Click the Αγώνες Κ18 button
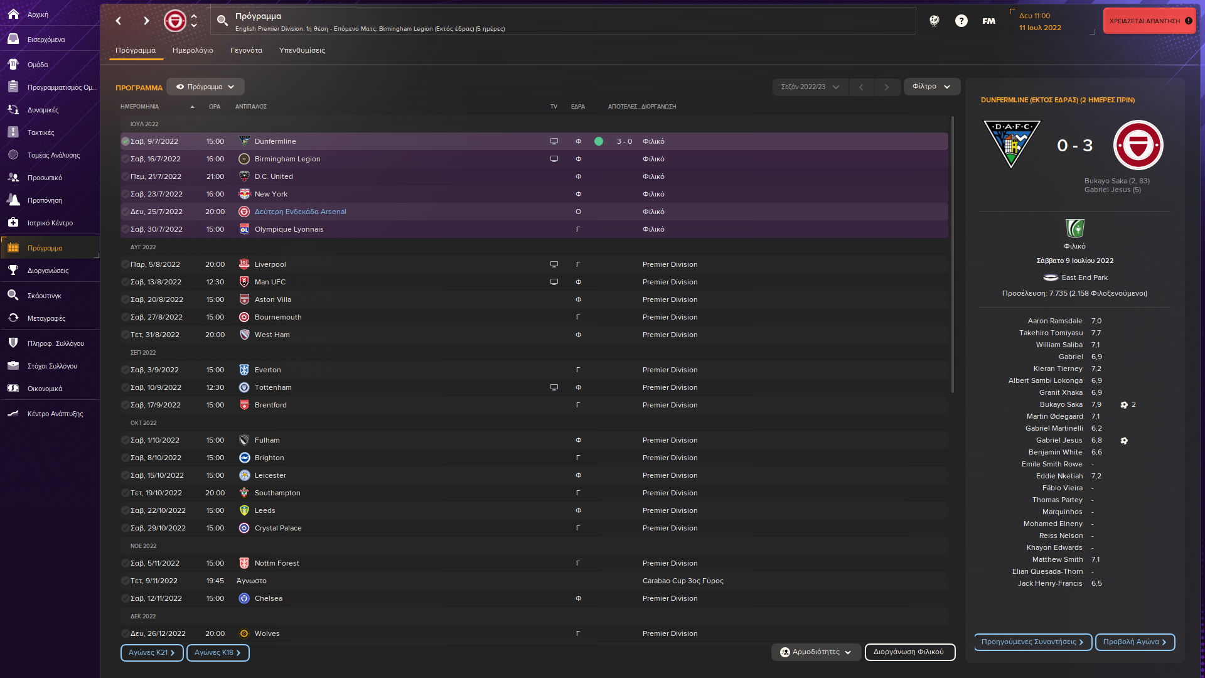 (218, 652)
